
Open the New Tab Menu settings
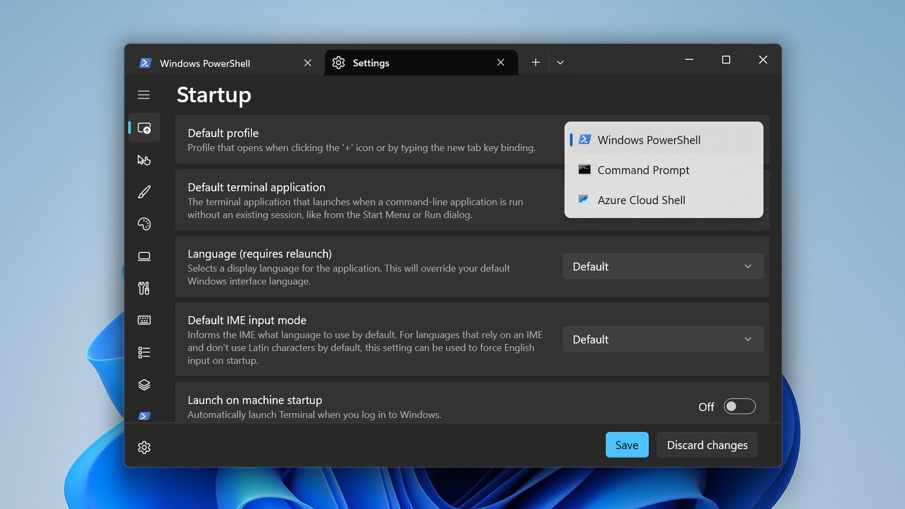pyautogui.click(x=144, y=352)
